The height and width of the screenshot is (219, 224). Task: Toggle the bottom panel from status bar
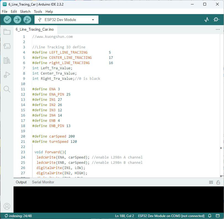point(218,216)
